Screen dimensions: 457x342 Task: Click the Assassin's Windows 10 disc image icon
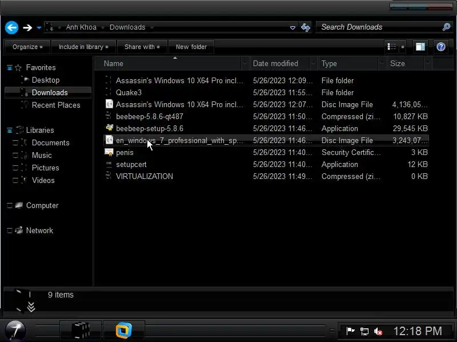(x=109, y=104)
